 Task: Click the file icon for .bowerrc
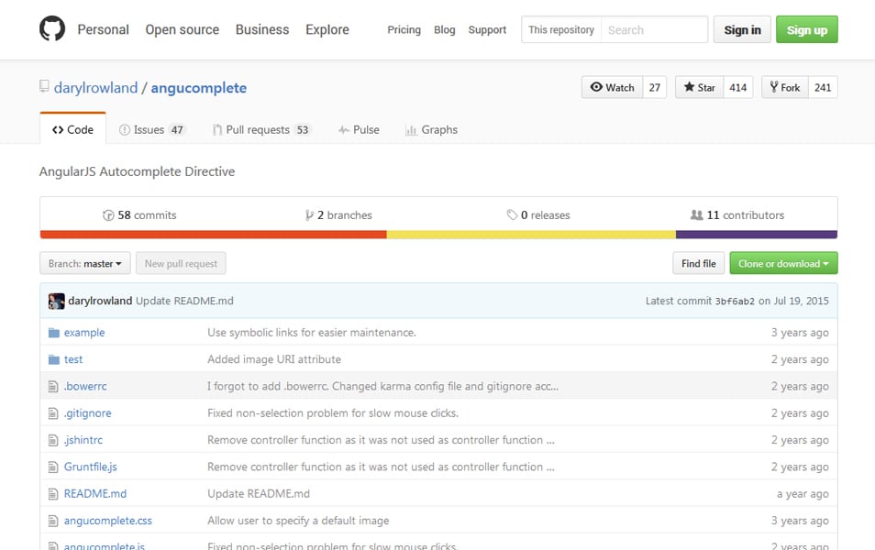[x=53, y=387]
